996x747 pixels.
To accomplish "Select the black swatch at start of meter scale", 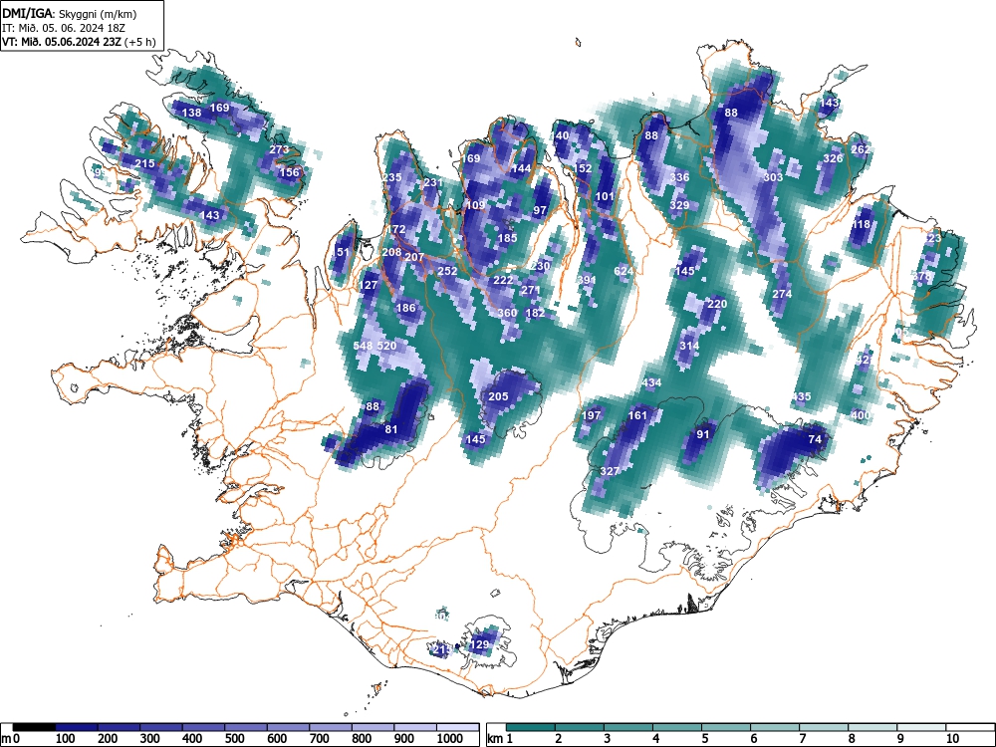I will (x=34, y=727).
